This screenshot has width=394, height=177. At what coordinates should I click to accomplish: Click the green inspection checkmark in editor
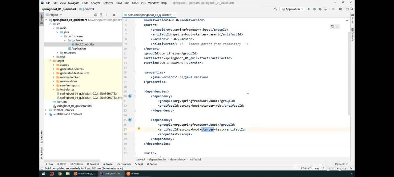coord(347,20)
